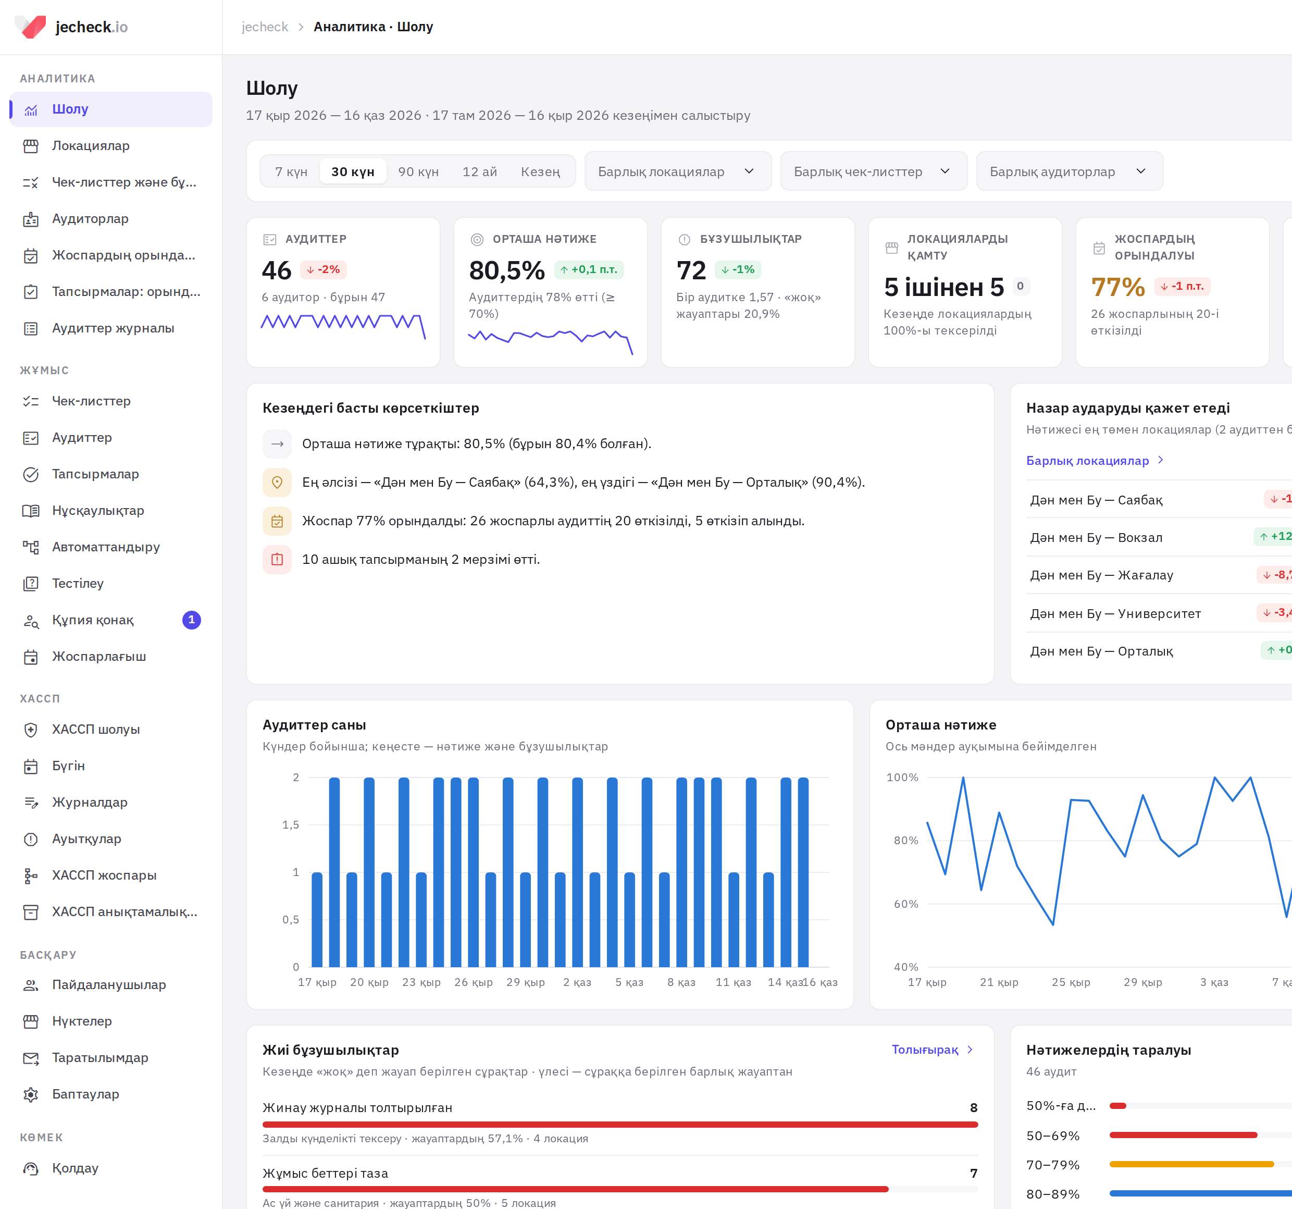The image size is (1292, 1209).
Task: Open Аудиттер журналы list icon
Action: coord(31,328)
